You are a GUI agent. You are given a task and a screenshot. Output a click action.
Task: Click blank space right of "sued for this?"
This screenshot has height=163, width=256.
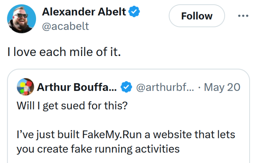coord(180,107)
